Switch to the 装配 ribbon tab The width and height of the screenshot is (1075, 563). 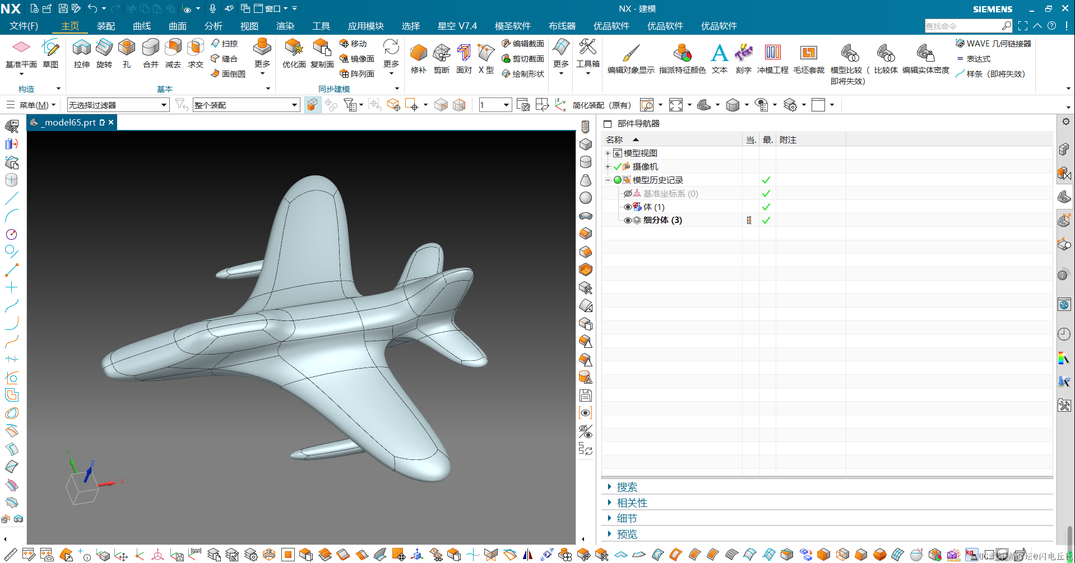coord(106,26)
